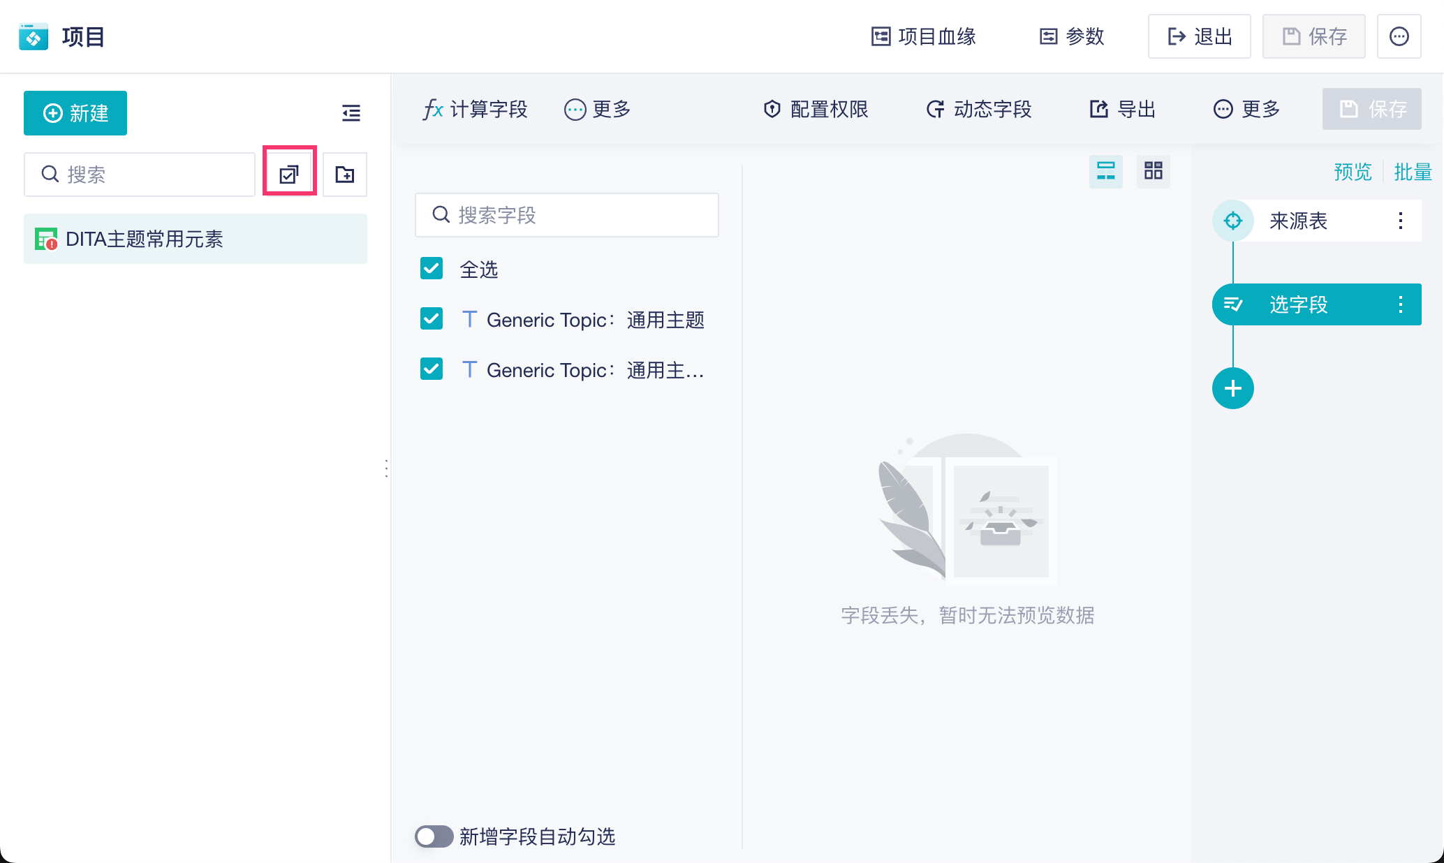Expand 更多 menu next to 计算字段
1444x863 pixels.
tap(598, 109)
